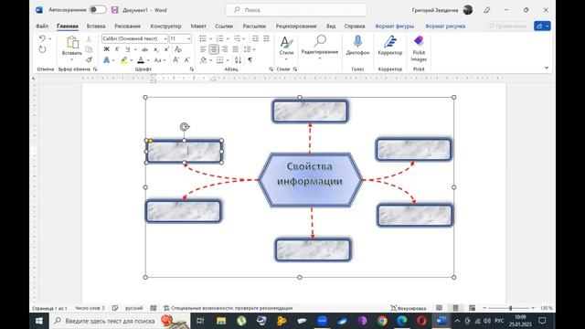Click the русский language indicator
The width and height of the screenshot is (585, 329).
point(134,308)
